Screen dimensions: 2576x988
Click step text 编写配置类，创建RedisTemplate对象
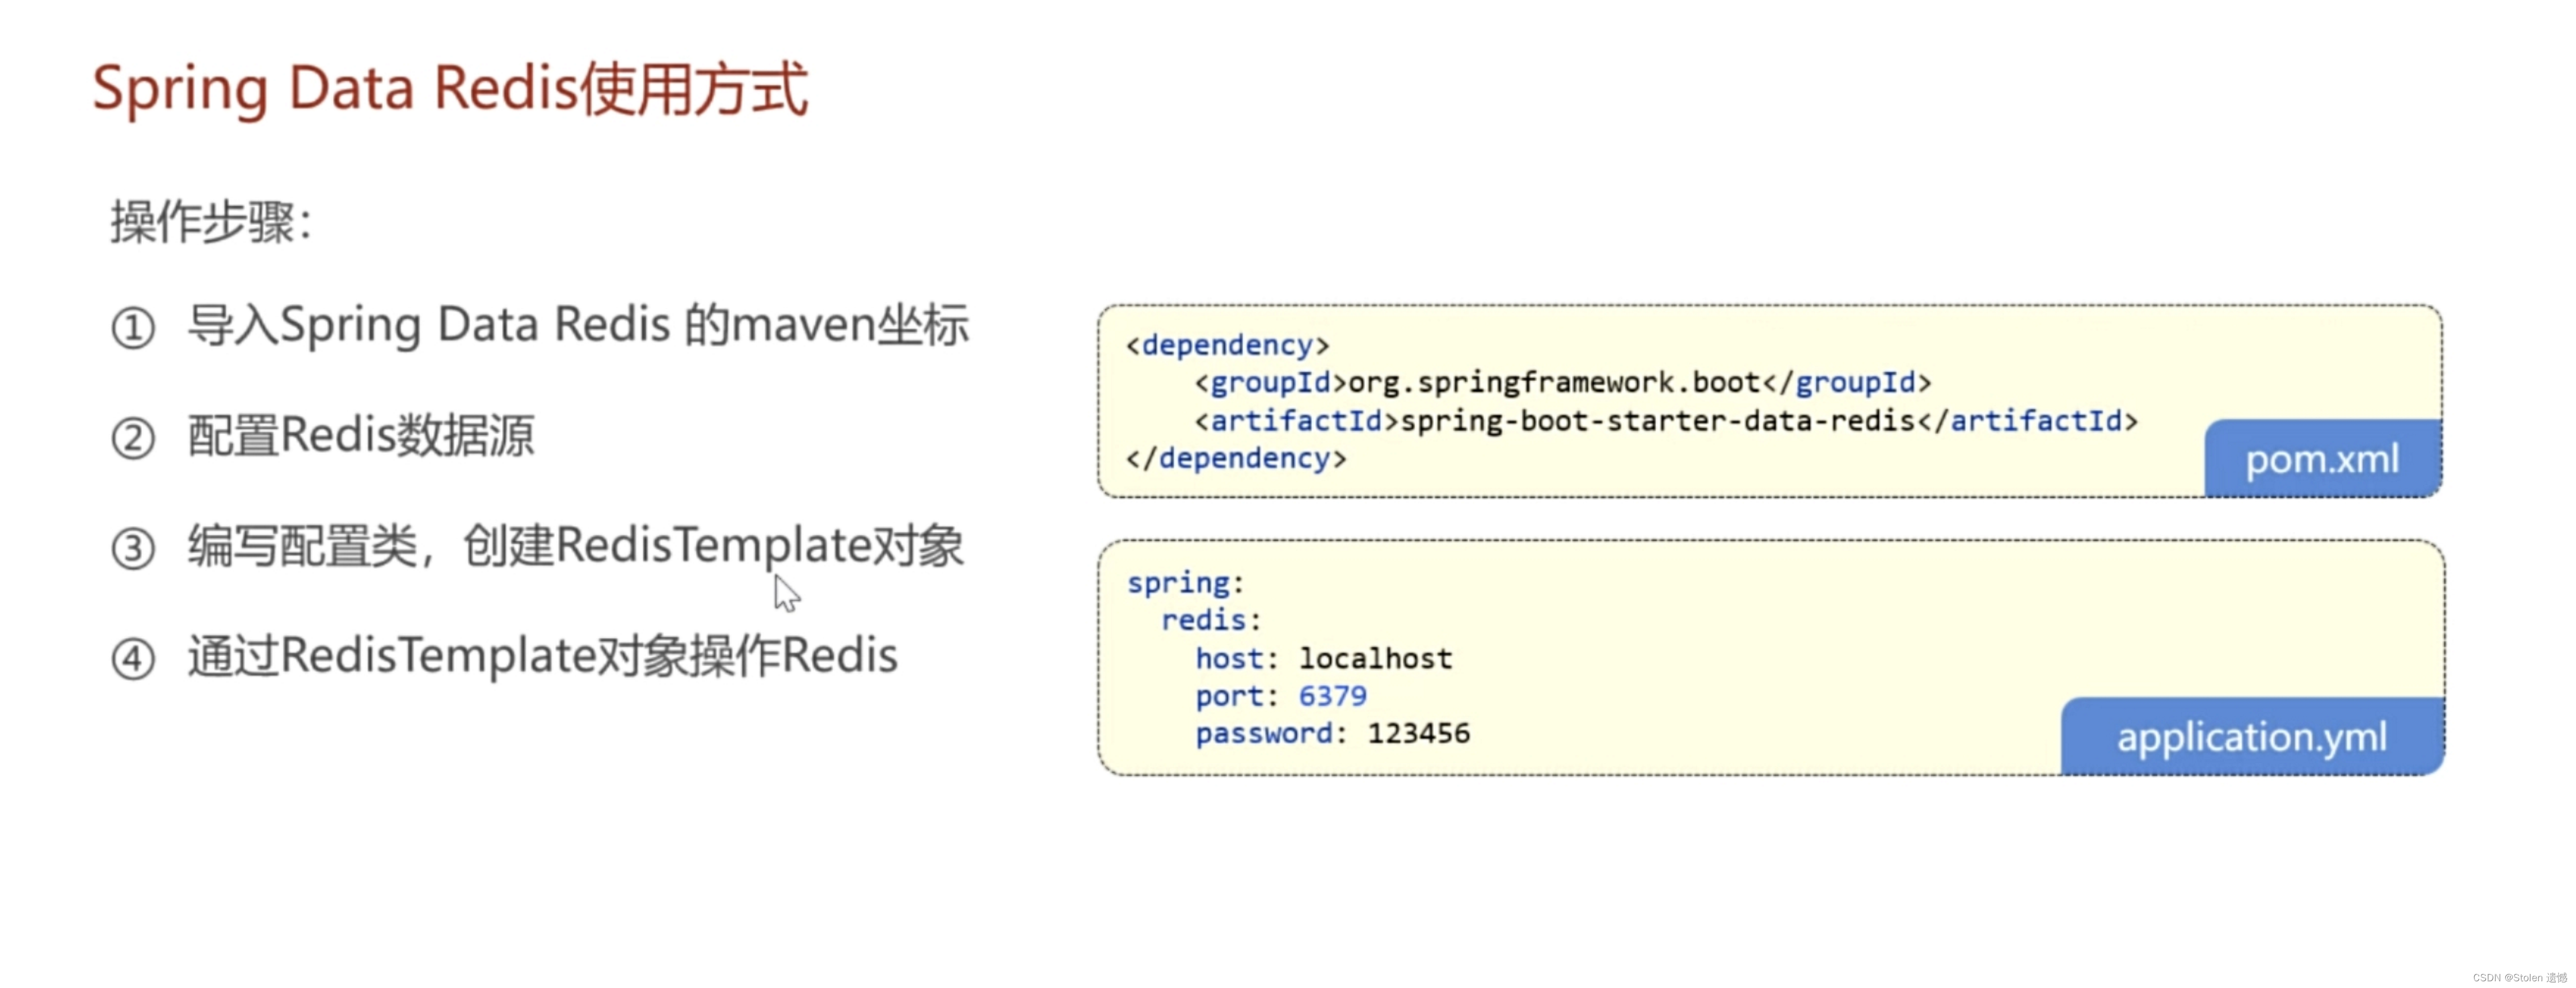575,546
